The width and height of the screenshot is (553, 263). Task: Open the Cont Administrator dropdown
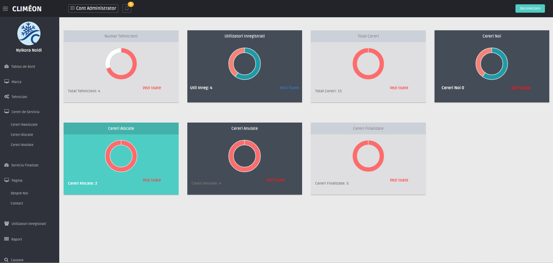93,8
